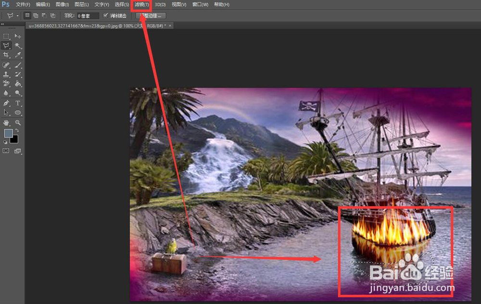Open the 图像(I) menu
Viewport: 481px width, 304px height.
pos(62,5)
